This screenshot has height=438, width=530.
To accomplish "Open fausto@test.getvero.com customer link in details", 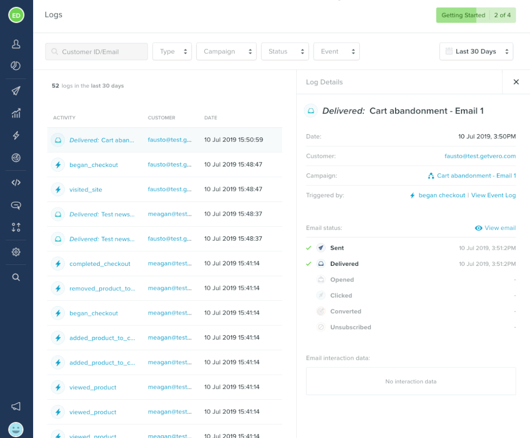I will [480, 156].
